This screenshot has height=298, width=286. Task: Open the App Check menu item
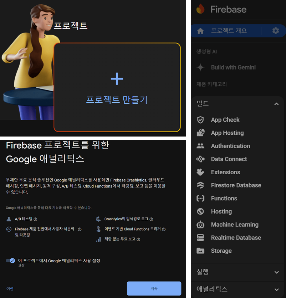point(225,120)
